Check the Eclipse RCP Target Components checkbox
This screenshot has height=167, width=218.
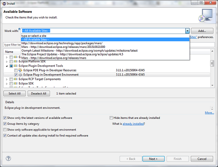click(11, 79)
